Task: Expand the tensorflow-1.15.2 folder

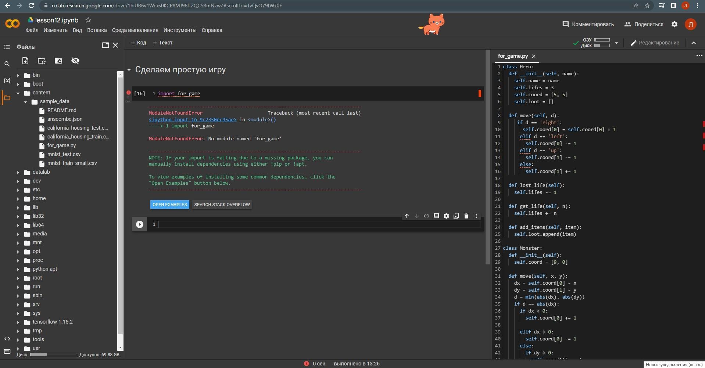Action: [x=18, y=322]
